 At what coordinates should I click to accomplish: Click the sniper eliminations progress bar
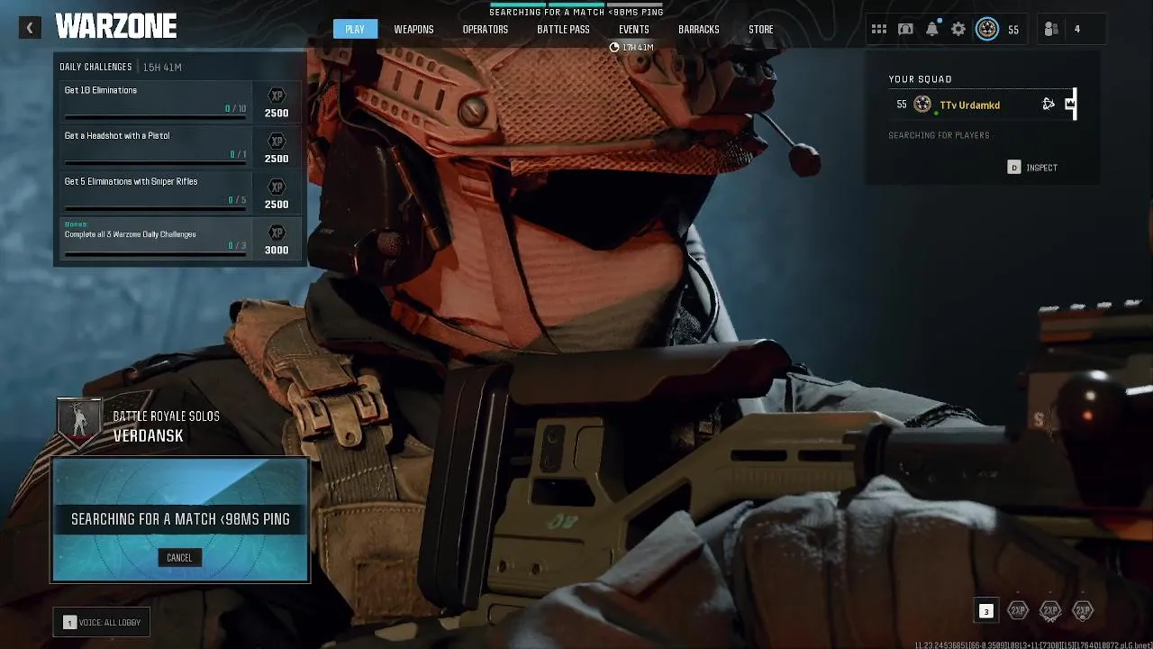(x=155, y=208)
